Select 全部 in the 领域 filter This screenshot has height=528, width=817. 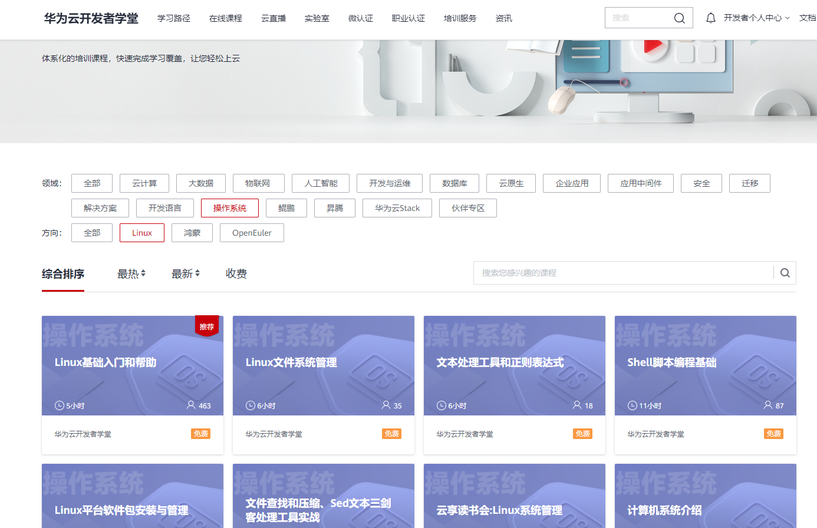tap(92, 183)
